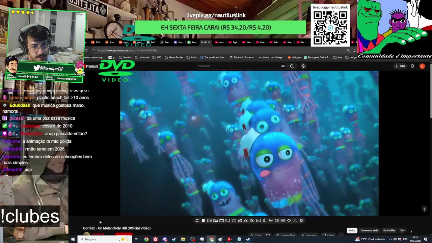Image resolution: width=432 pixels, height=243 pixels.
Task: Switch to the PAC browser tab
Action: [x=151, y=42]
